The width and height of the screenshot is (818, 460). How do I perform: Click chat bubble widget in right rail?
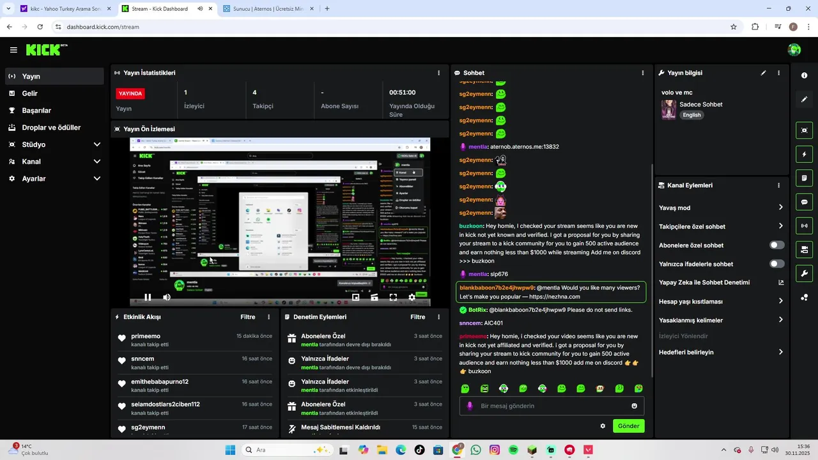pos(804,202)
